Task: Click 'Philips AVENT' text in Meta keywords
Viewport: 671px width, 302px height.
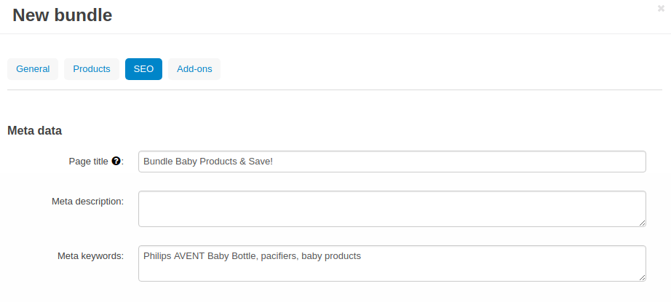Action: (x=174, y=256)
